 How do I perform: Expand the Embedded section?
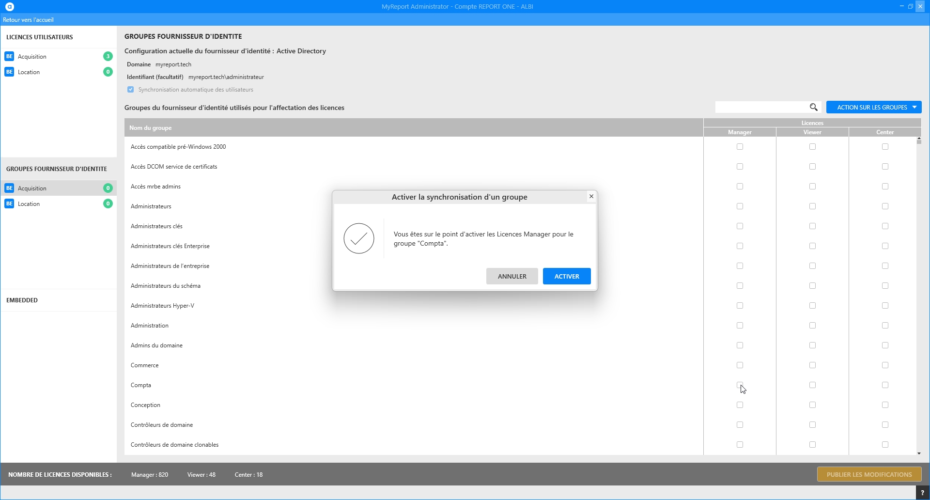point(22,300)
